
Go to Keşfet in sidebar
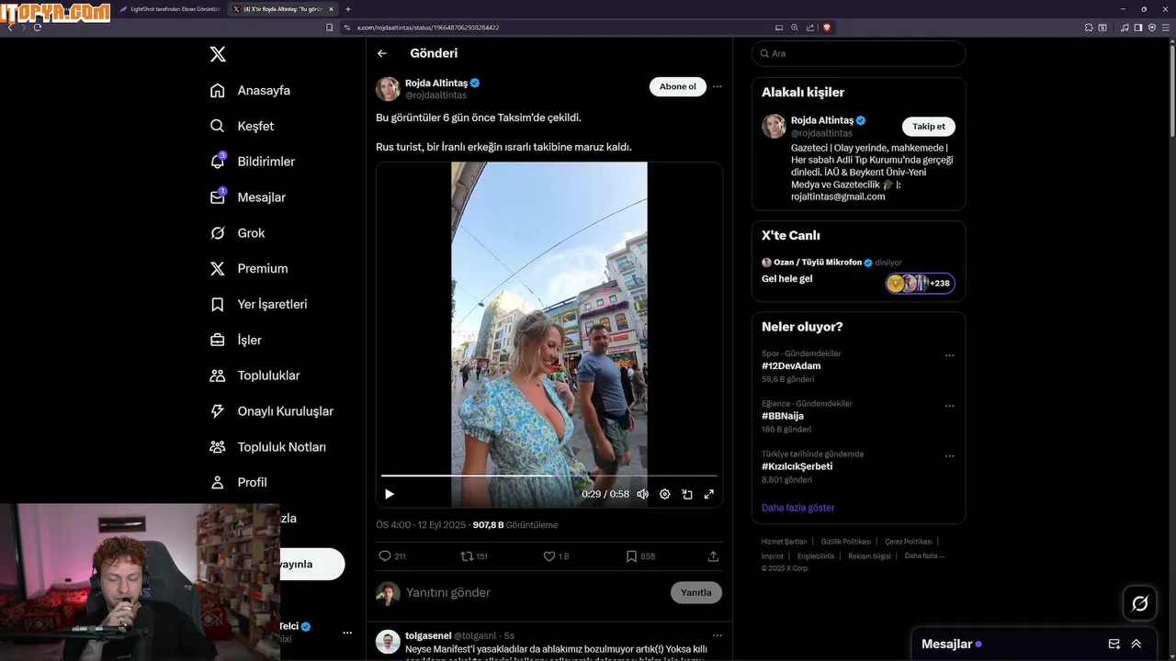(x=242, y=126)
